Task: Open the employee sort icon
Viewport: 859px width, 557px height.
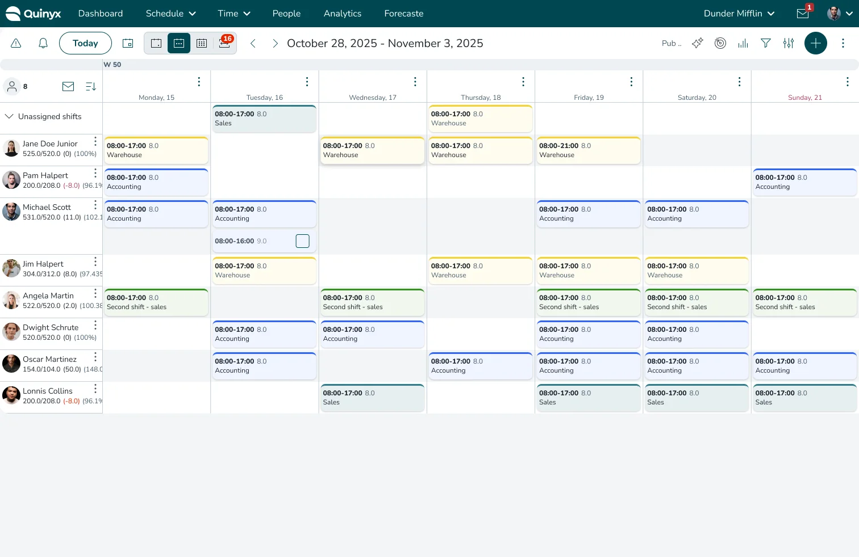Action: pos(91,86)
